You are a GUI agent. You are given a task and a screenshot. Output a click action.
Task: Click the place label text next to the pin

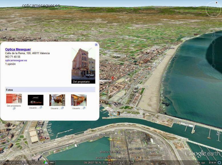(x=105, y=80)
